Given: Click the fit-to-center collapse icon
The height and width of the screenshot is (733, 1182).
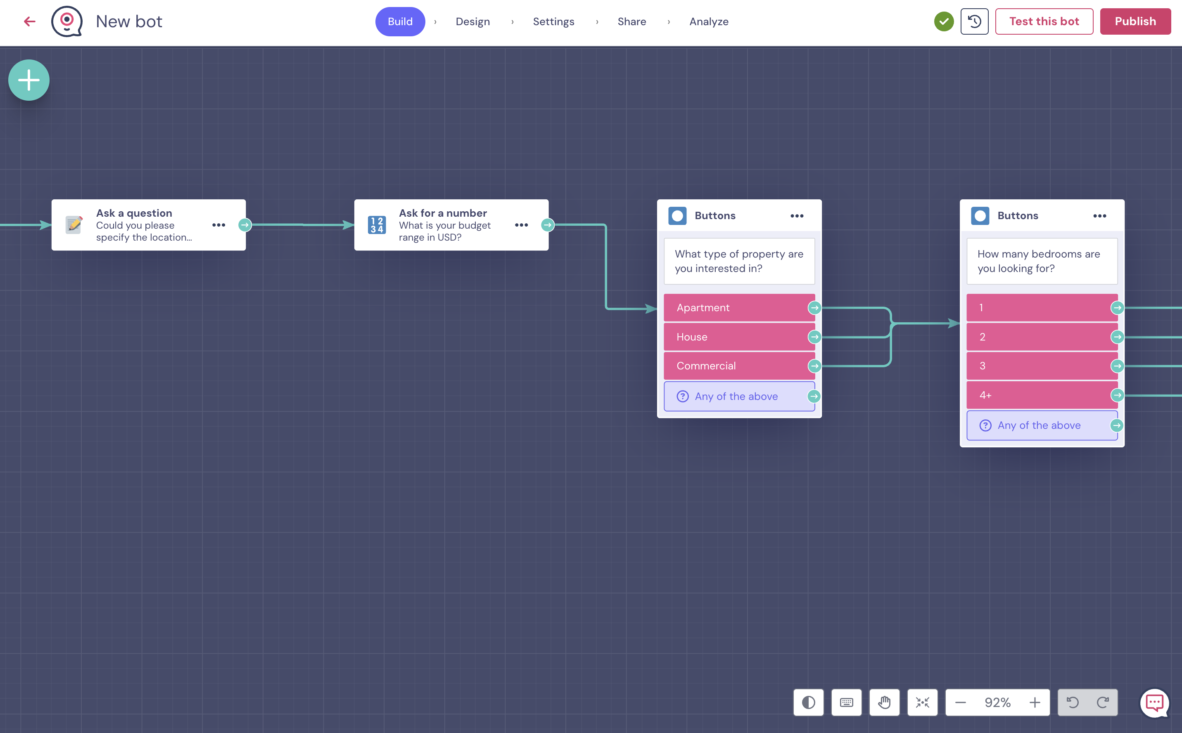Looking at the screenshot, I should (x=923, y=702).
